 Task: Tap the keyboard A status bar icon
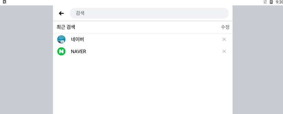(x=4, y=2)
